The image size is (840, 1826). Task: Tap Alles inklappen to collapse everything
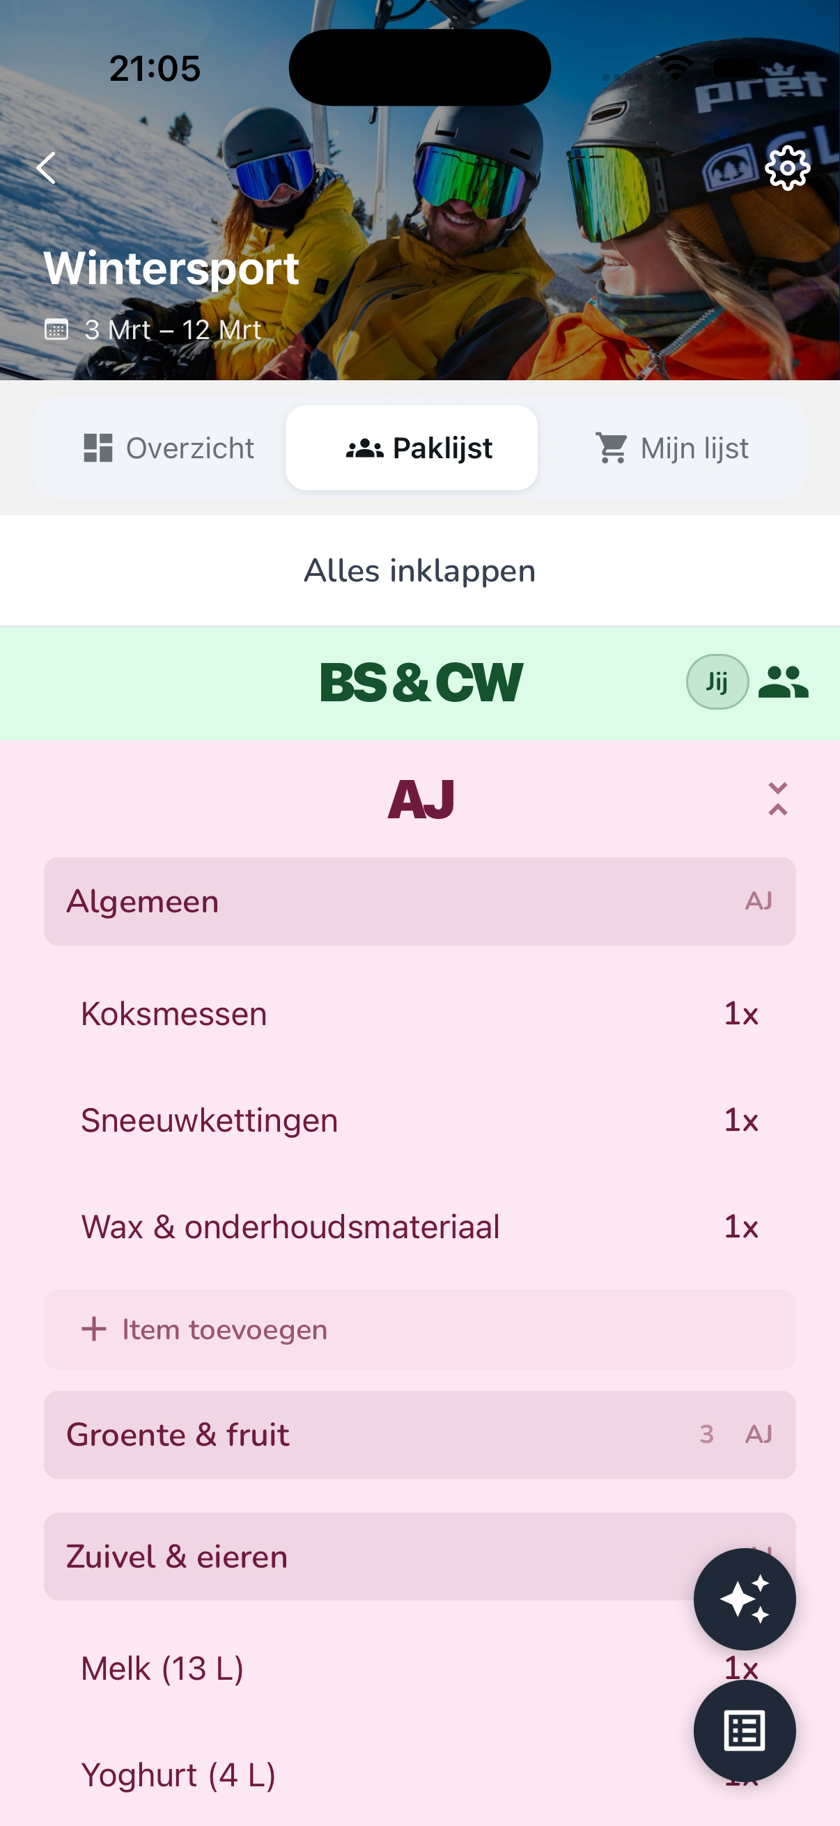point(419,570)
